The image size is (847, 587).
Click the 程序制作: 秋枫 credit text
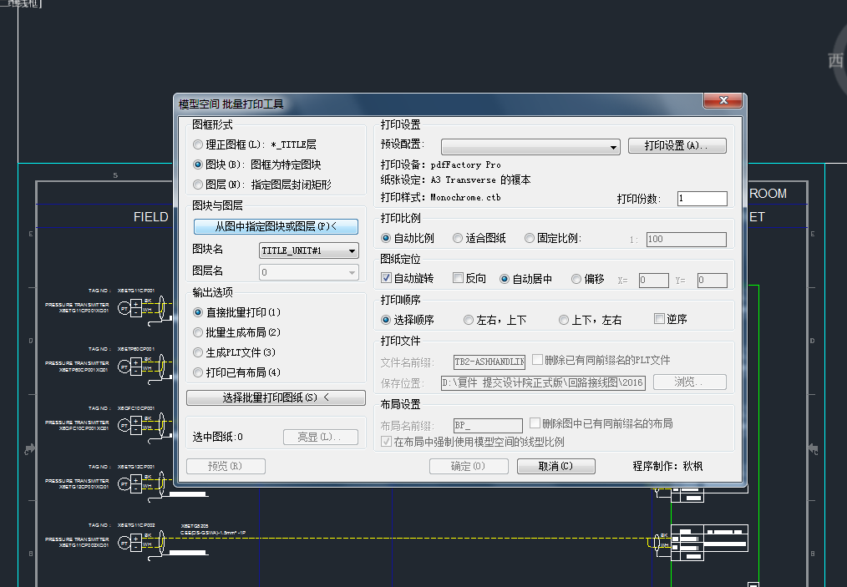pos(667,466)
